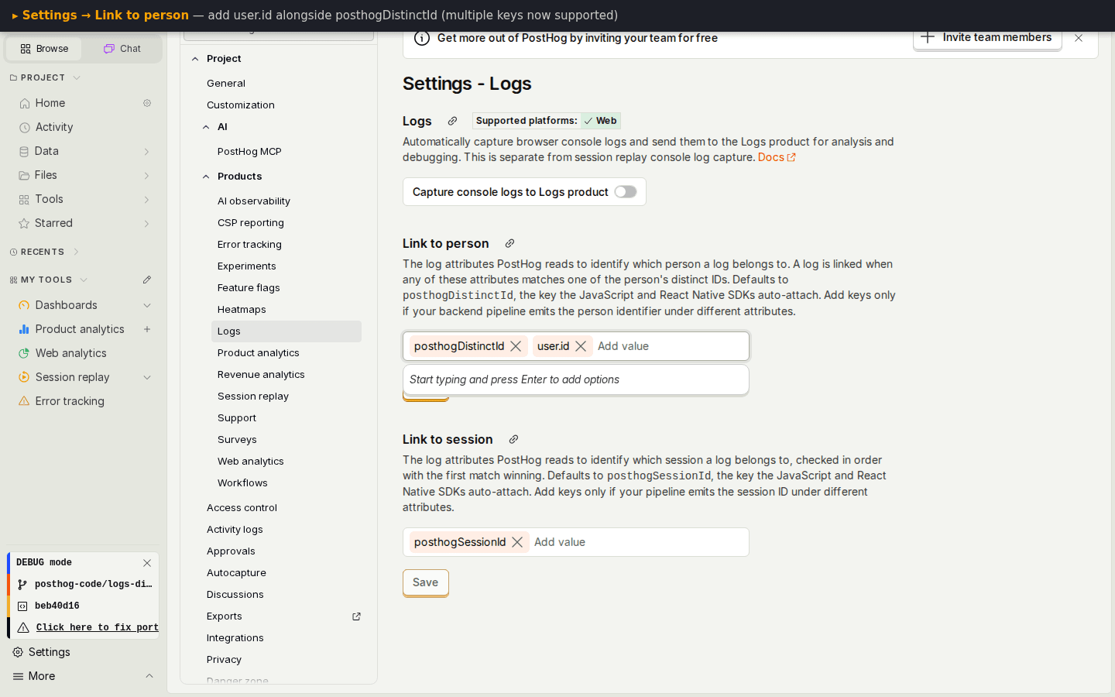Expand the Files sidebar item
Image resolution: width=1115 pixels, height=697 pixels.
point(147,176)
